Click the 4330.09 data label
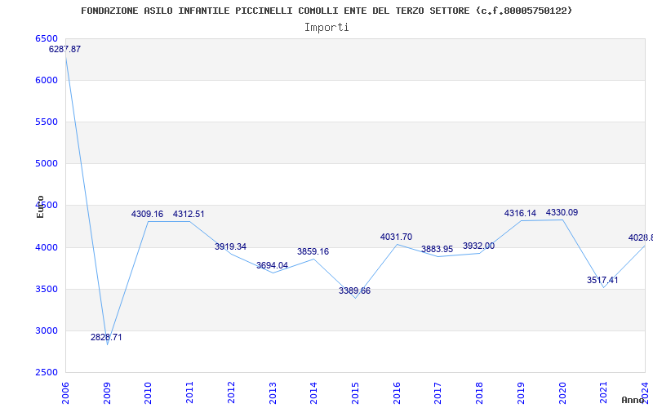653x408 pixels. tap(562, 212)
